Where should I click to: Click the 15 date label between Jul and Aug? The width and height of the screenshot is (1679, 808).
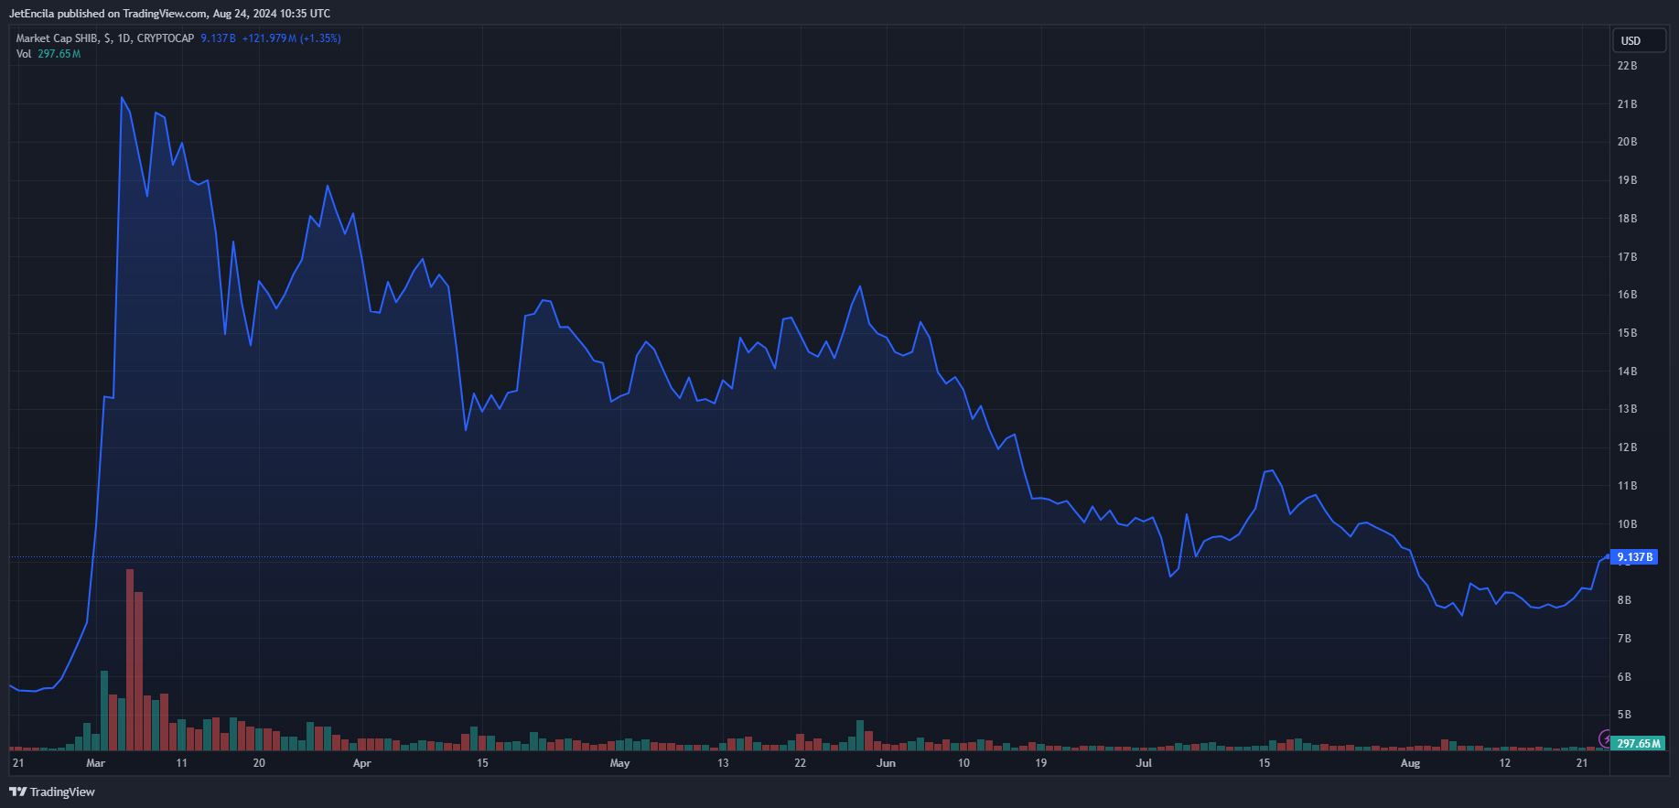tap(1264, 763)
